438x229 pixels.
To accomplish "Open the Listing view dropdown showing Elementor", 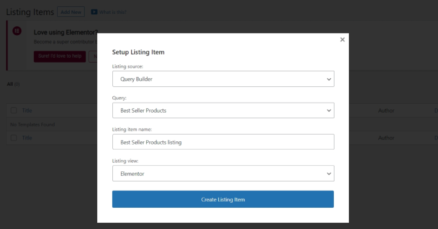I will tap(223, 174).
